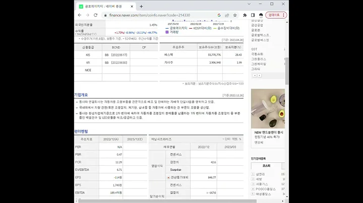Open the 그린케미칼 stock link
The width and height of the screenshot is (363, 203).
[259, 64]
